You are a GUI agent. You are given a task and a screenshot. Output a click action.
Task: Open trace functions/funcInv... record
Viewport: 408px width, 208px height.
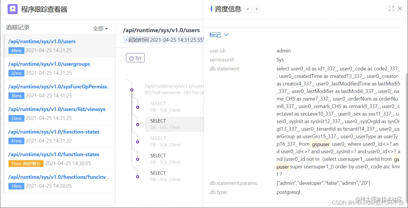(x=59, y=181)
